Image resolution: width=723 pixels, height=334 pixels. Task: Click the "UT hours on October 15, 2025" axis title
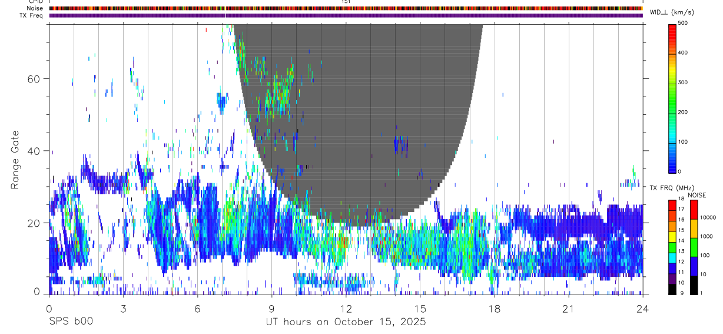point(346,322)
